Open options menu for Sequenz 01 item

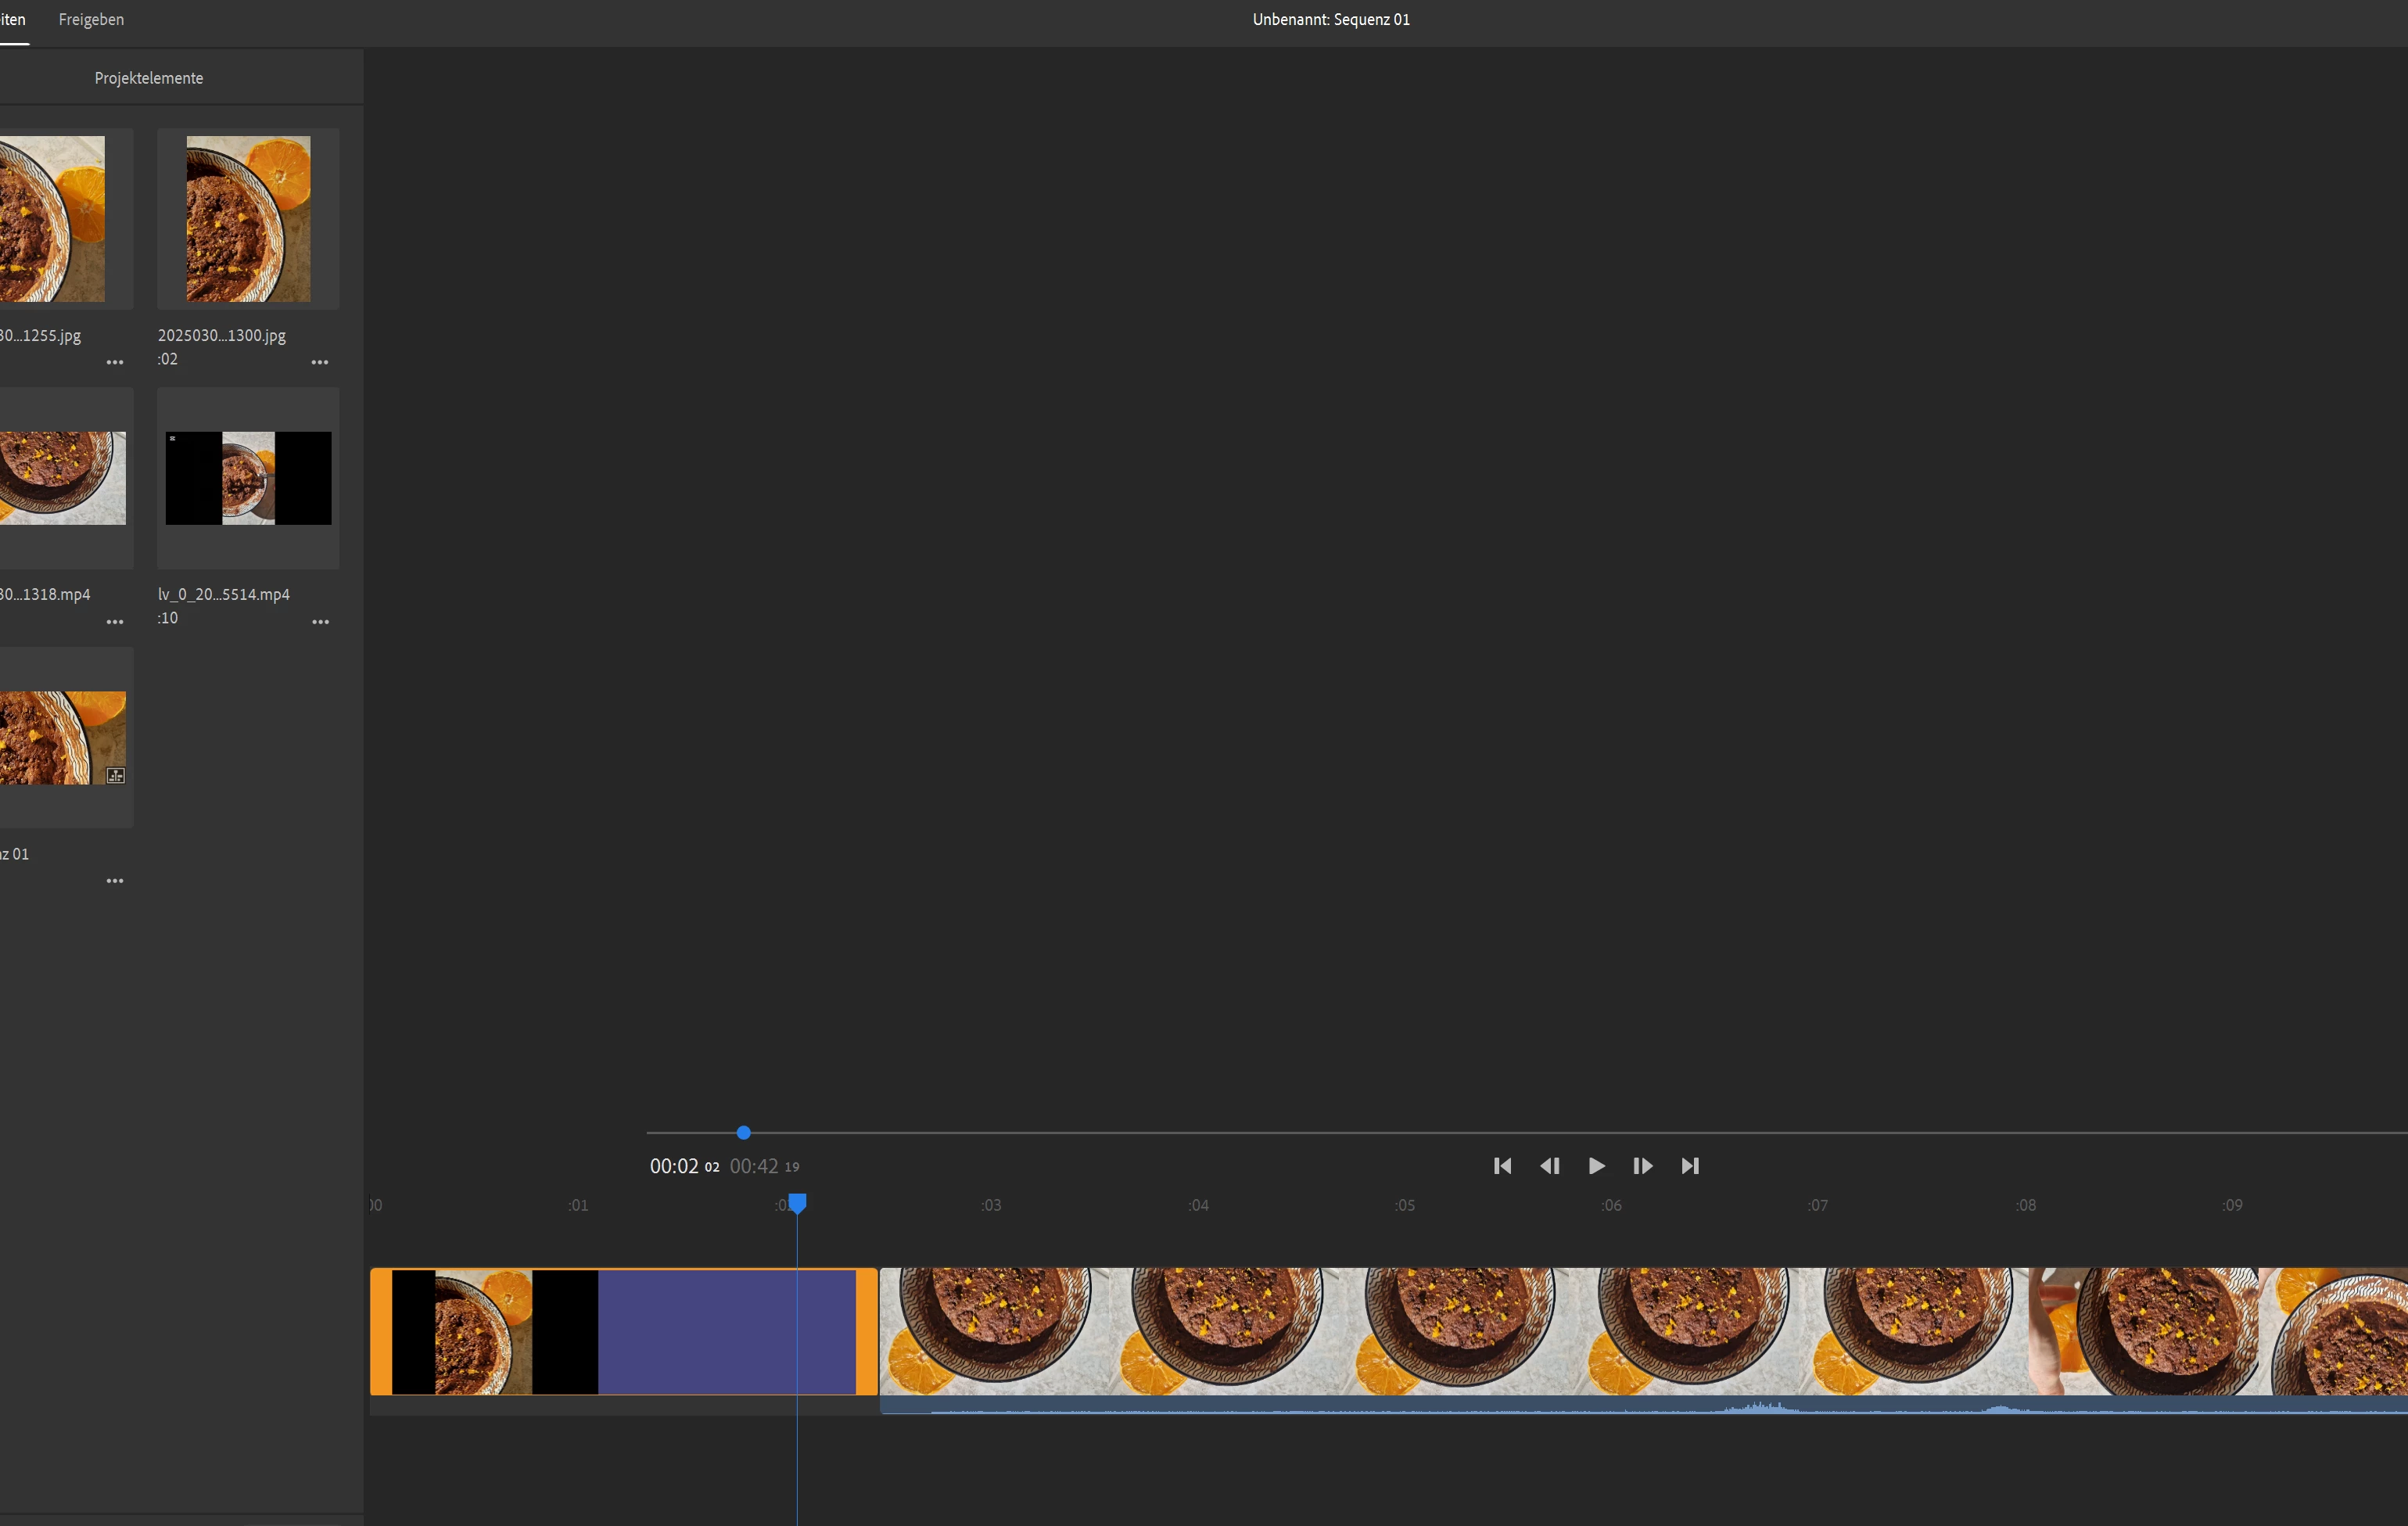pos(115,881)
